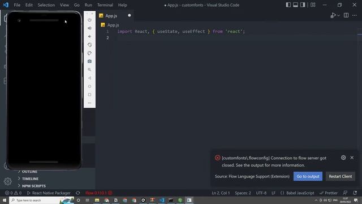
Task: Open the emulator extended controls dots
Action: pos(89,103)
